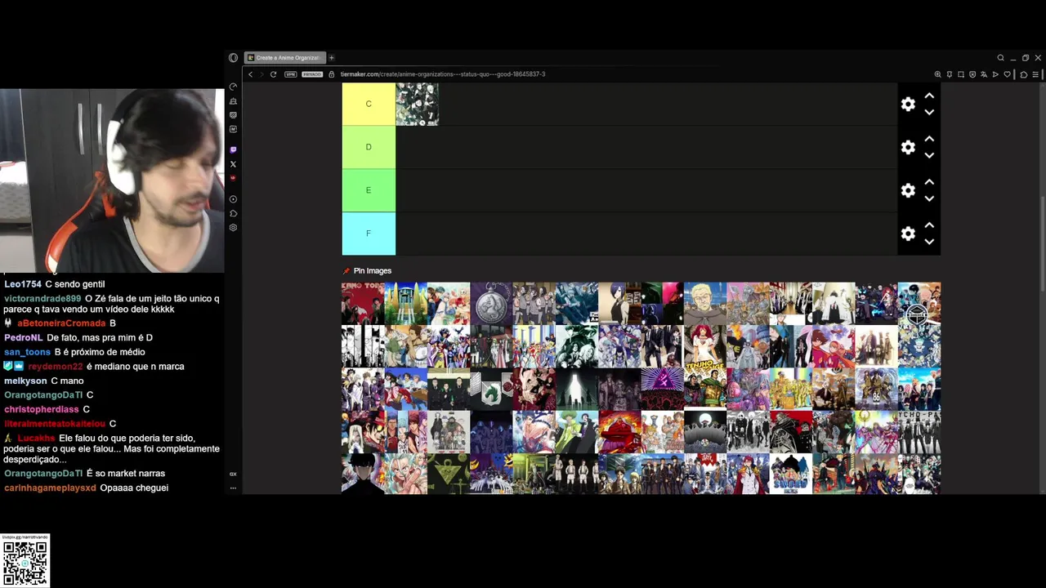Screen dimensions: 1046x588
Task: Open the sidebar player icon
Action: point(233,199)
